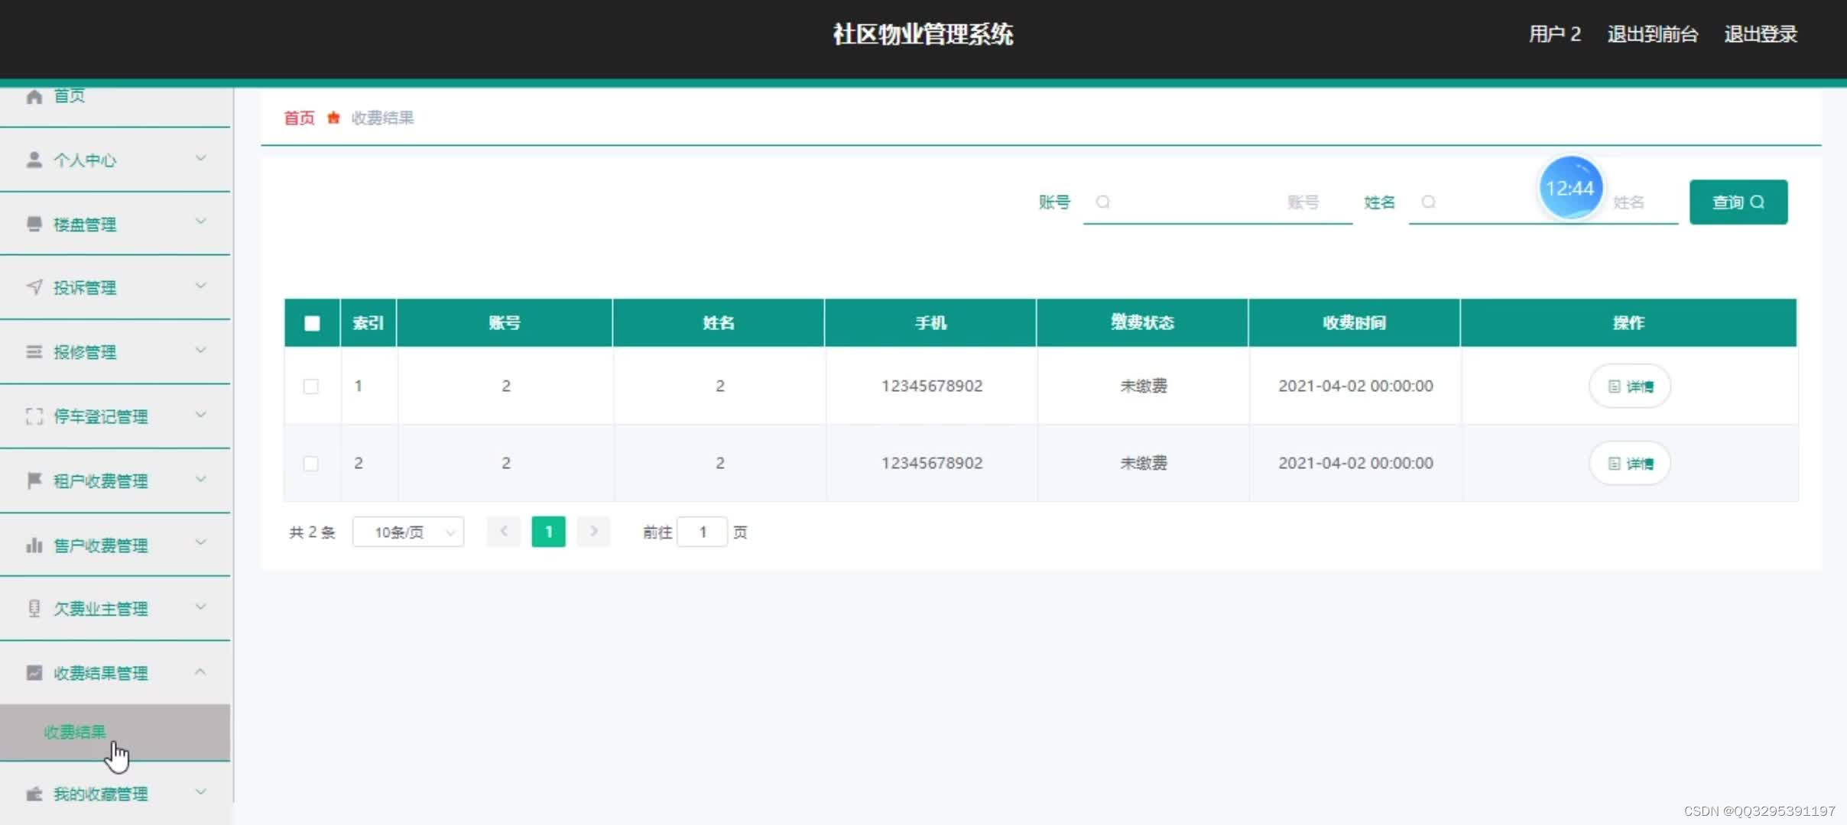Expand the 售户收费管理 menu chevron
Viewport: 1847px width, 825px height.
click(200, 542)
